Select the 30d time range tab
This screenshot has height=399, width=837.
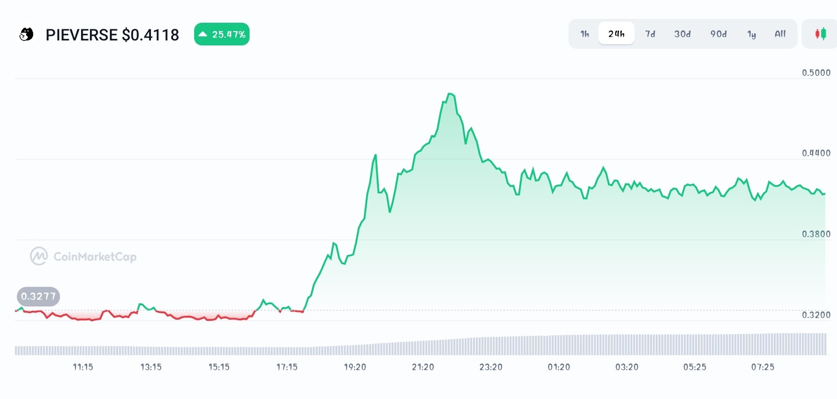coord(682,34)
